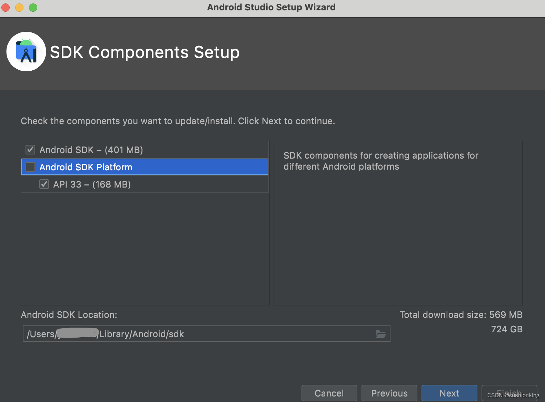This screenshot has width=545, height=402.
Task: Click the Android Studio Setup Wizard title bar text
Action: click(x=271, y=7)
